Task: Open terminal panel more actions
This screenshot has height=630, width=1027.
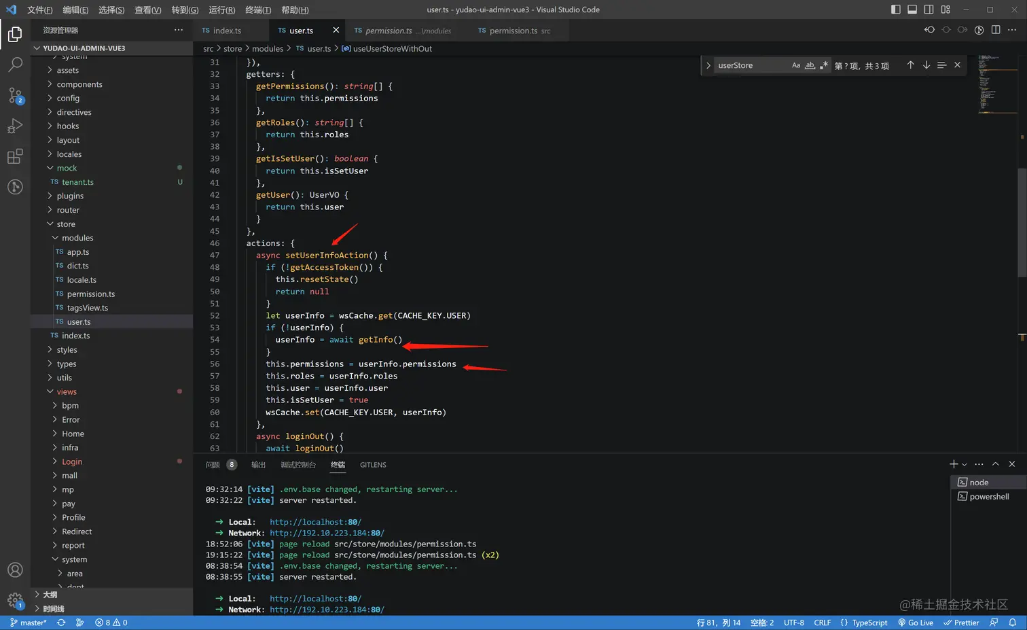Action: coord(979,464)
